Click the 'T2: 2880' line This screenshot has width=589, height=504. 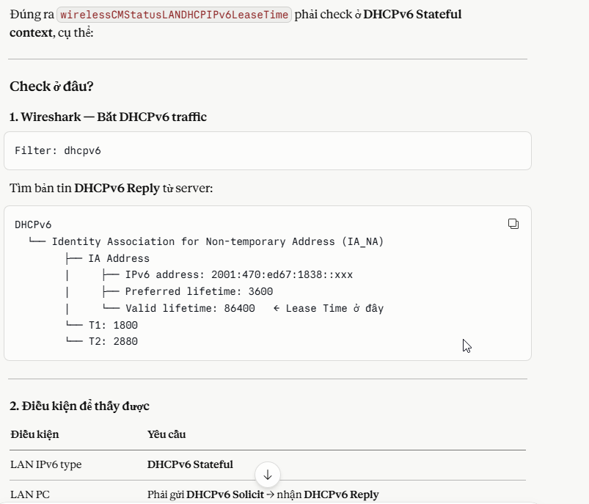112,341
